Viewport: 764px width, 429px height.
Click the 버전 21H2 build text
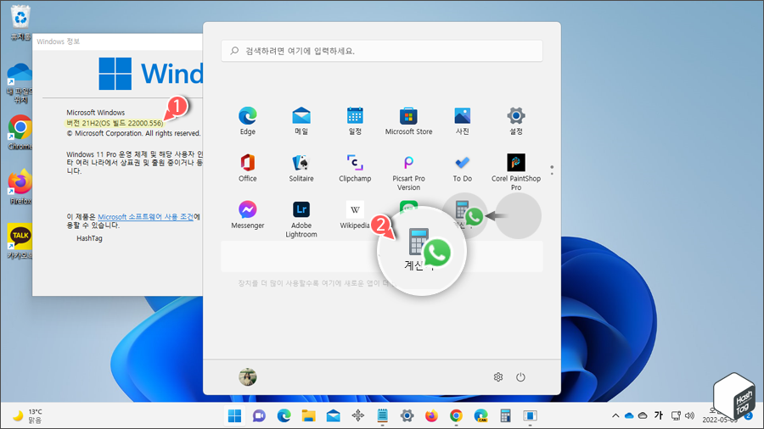[x=115, y=123]
